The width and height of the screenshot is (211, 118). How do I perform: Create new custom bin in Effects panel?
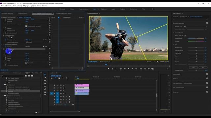pos(36,112)
